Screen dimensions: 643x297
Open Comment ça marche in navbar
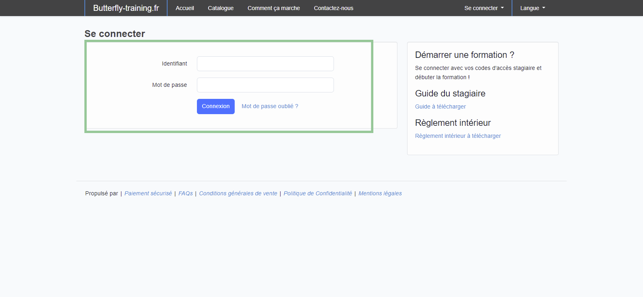tap(274, 8)
